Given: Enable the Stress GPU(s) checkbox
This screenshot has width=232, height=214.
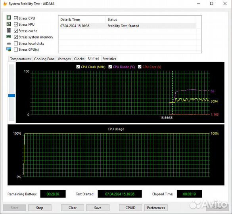Looking at the screenshot, I should pos(16,50).
